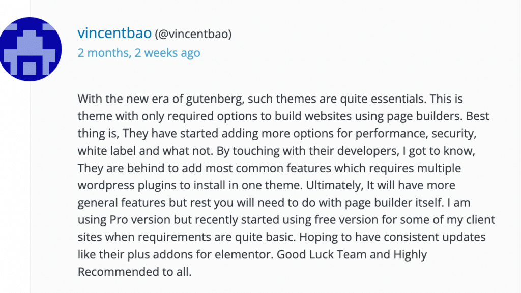Click the words 'performance, security' in the review

coord(415,134)
